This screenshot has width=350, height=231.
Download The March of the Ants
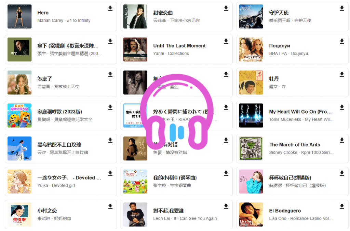[342, 140]
